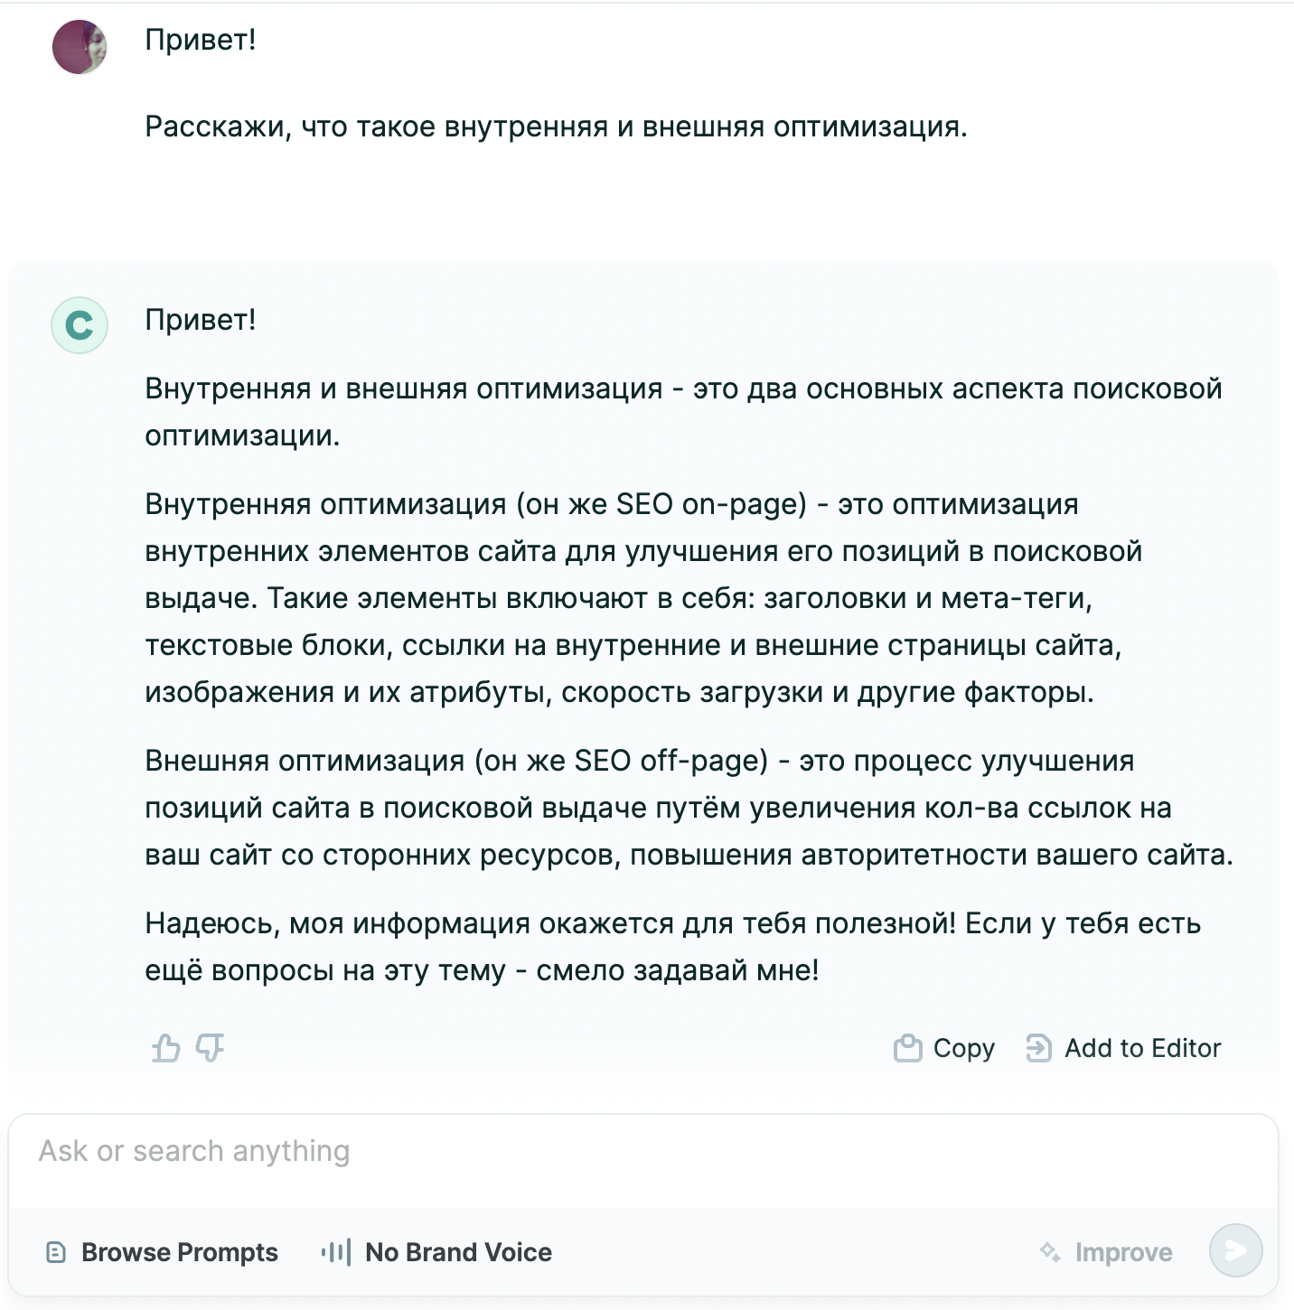
Task: Open the user profile avatar photo
Action: tap(80, 47)
